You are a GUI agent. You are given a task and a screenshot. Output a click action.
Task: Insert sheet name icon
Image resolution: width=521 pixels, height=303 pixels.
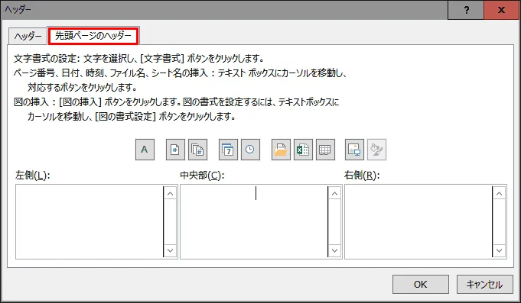click(325, 150)
